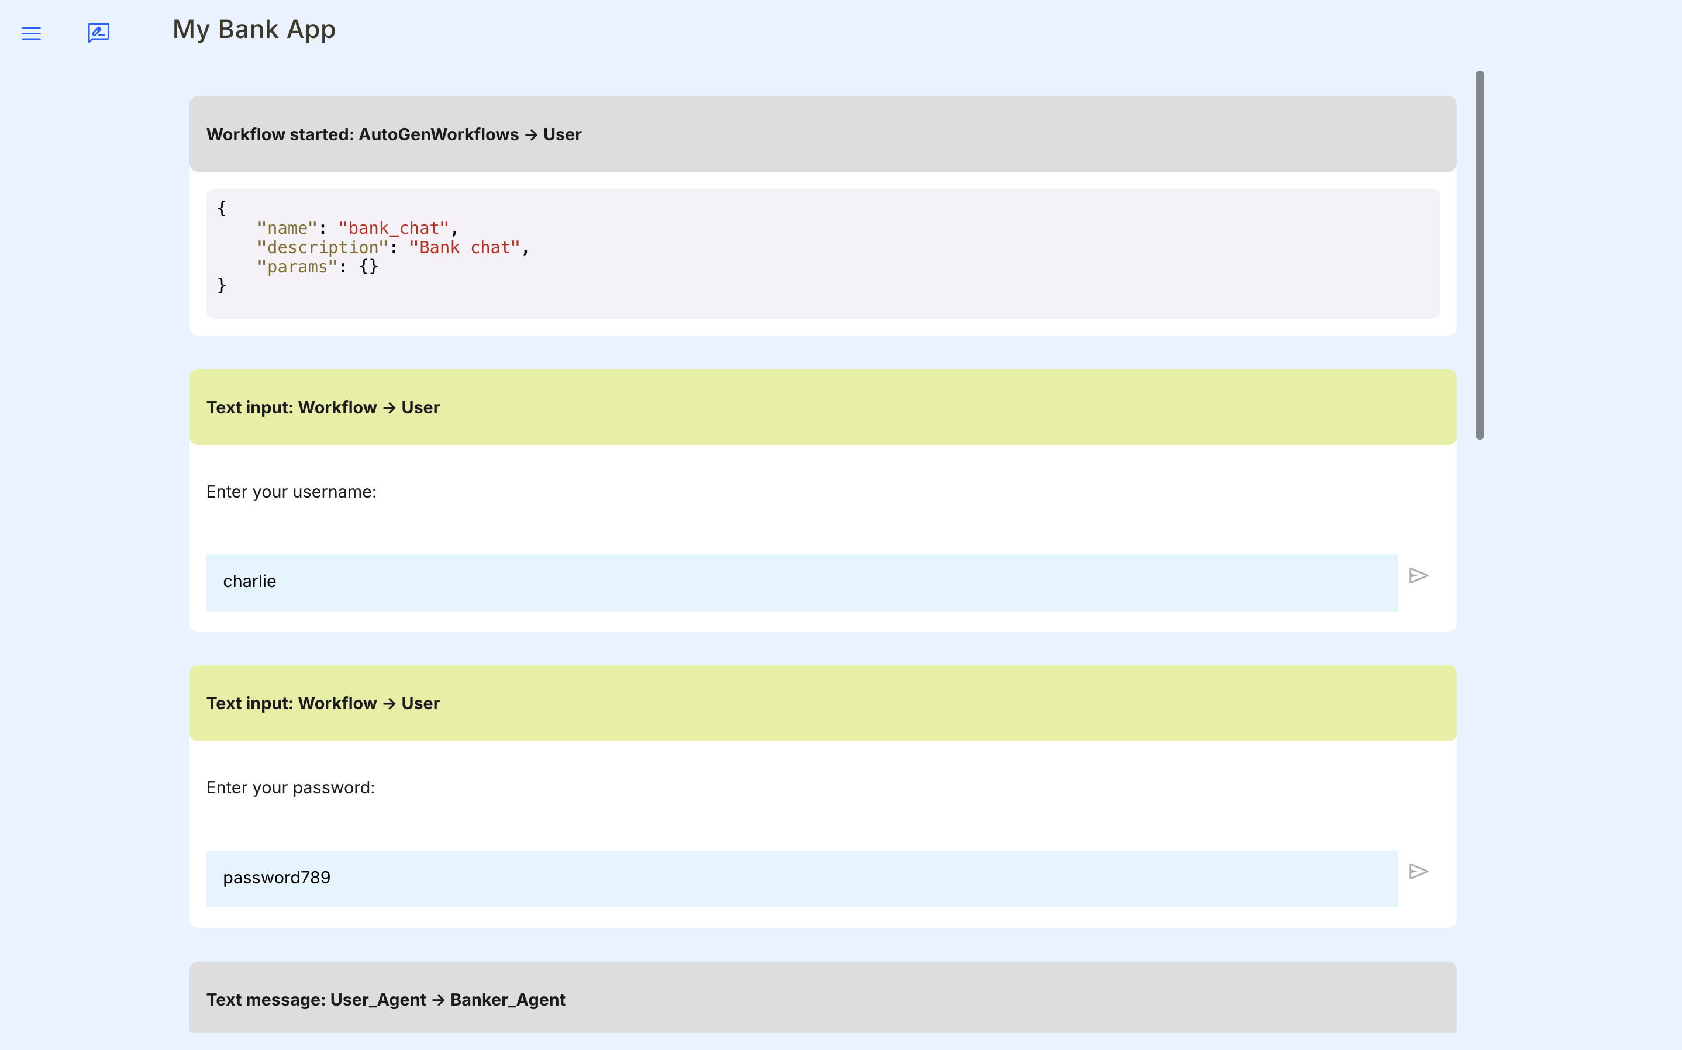Click the vertical chat scrollbar thumb

click(x=1479, y=255)
